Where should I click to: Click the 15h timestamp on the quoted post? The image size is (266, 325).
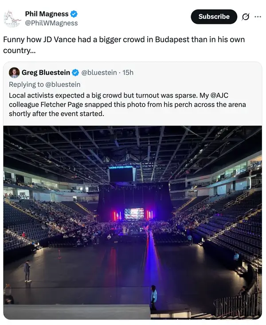pyautogui.click(x=128, y=73)
